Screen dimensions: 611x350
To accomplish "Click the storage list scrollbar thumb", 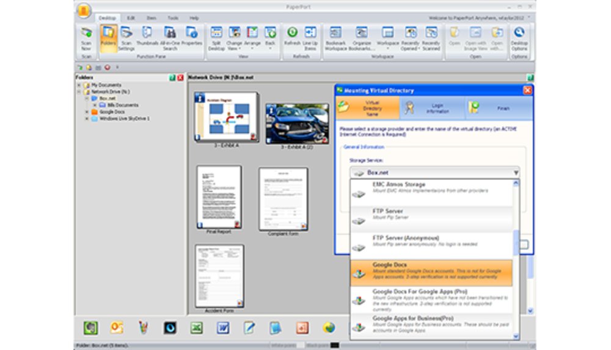I will coord(516,243).
